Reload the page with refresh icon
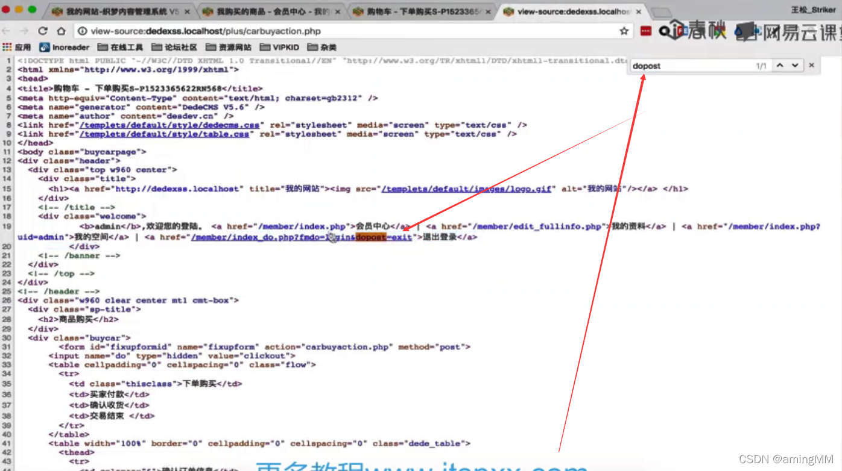Image resolution: width=842 pixels, height=471 pixels. pos(42,31)
